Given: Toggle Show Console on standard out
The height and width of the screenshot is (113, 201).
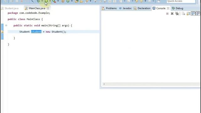Looking at the screenshot, I should tap(193, 13).
